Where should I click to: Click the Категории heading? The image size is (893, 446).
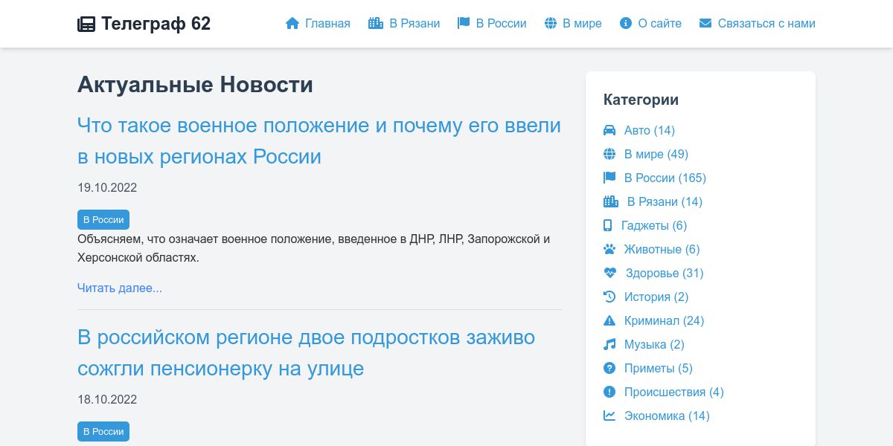point(641,100)
